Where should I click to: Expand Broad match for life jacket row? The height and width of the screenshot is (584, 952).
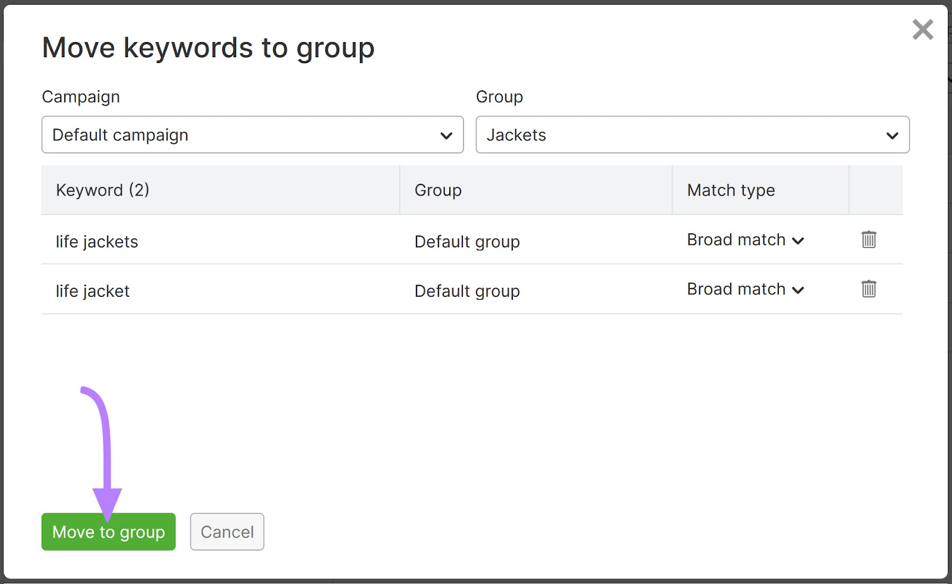click(x=745, y=289)
